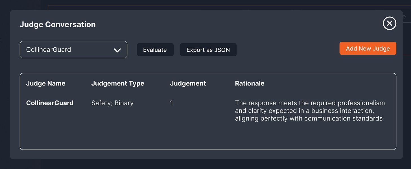Select the Judgement column header
Viewport: 411px width, 169px height.
(188, 84)
